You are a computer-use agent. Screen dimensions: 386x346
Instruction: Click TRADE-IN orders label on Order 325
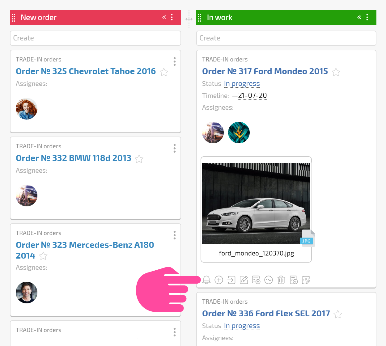pos(39,59)
